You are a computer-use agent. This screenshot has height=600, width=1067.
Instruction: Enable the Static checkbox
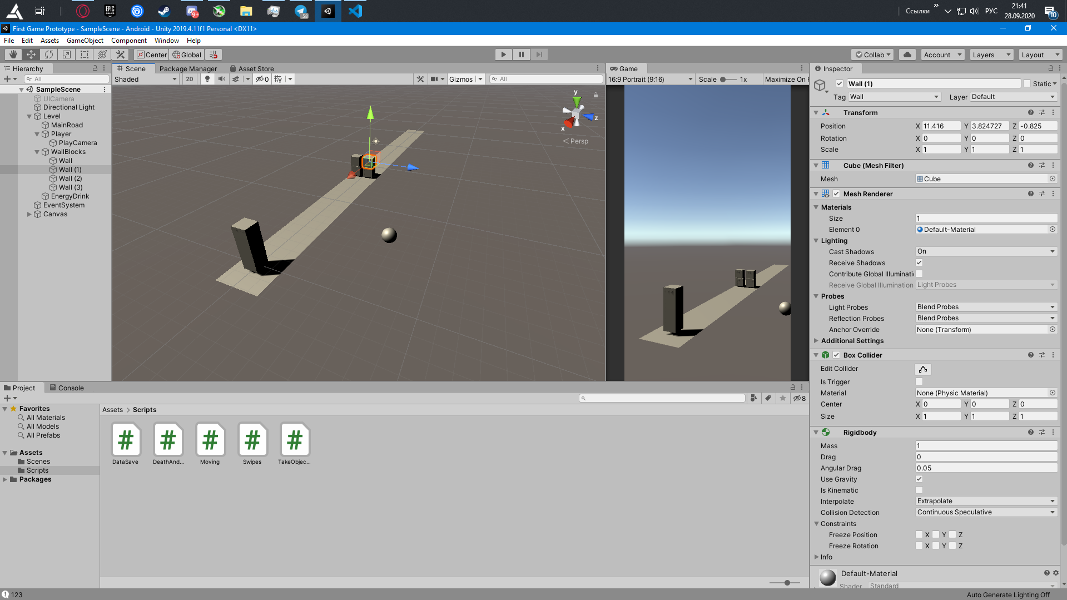1027,83
